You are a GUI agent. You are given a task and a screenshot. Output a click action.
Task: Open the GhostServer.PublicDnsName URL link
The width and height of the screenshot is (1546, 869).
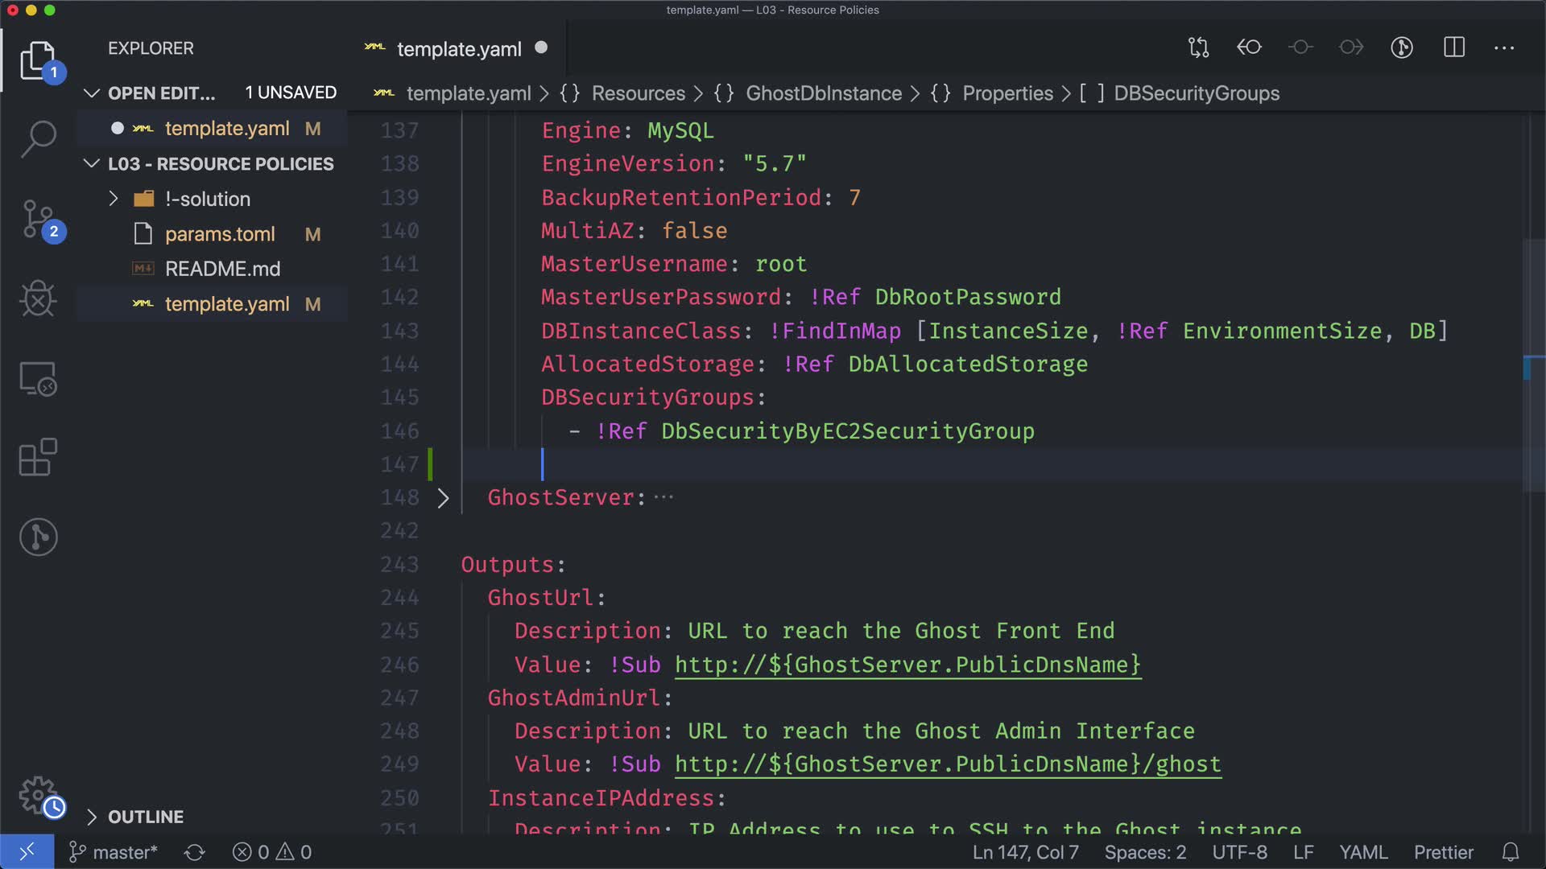point(907,665)
